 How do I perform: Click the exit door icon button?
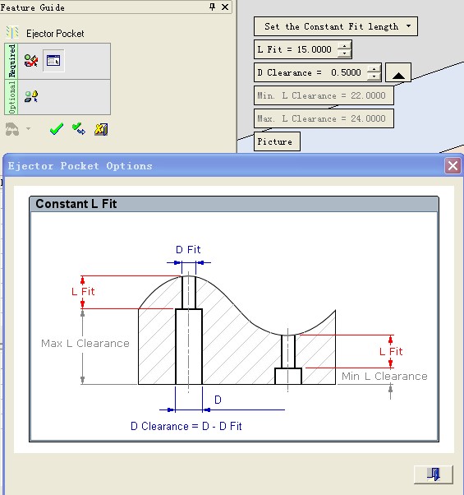pos(434,474)
